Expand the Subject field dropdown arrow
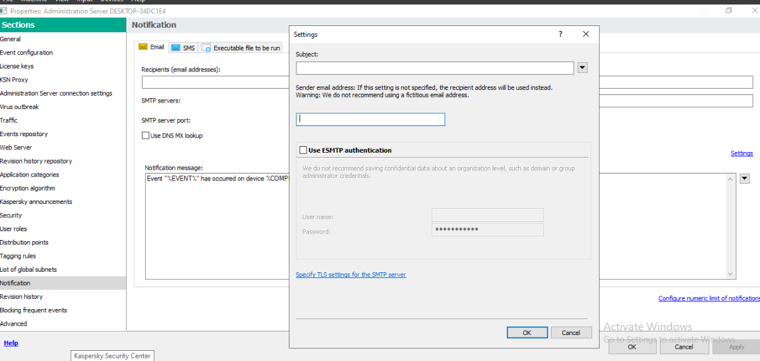Viewport: 760px width, 361px height. pos(583,68)
